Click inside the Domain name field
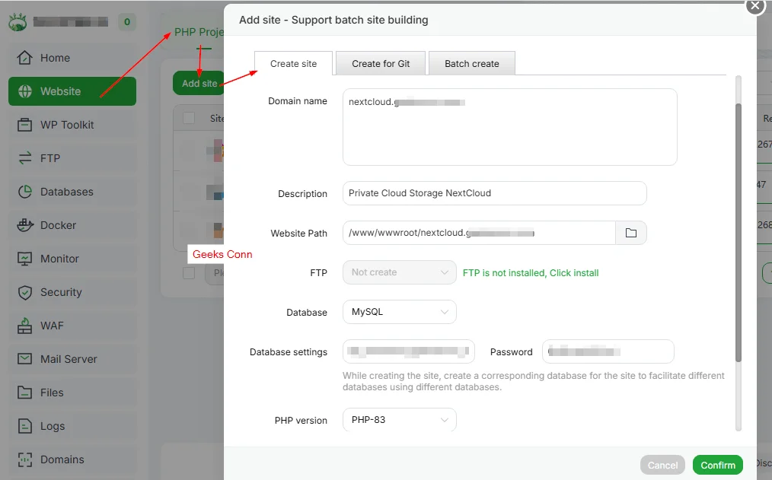 point(509,126)
